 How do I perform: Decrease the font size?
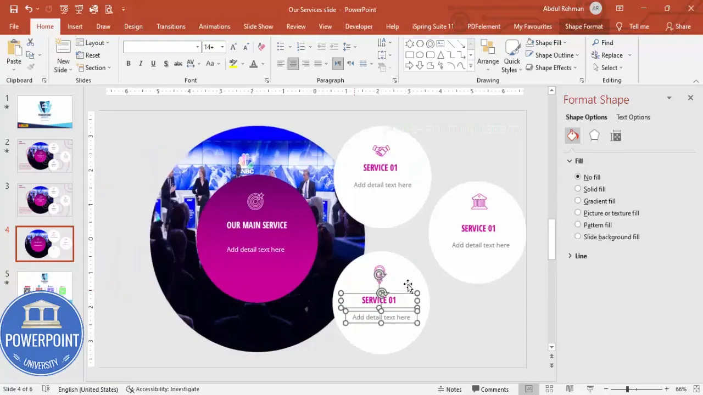(x=246, y=47)
